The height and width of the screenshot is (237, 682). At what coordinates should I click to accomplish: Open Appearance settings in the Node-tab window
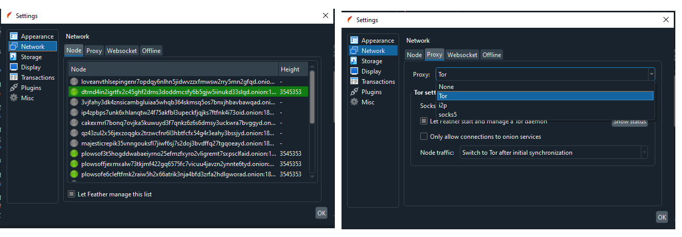point(32,37)
